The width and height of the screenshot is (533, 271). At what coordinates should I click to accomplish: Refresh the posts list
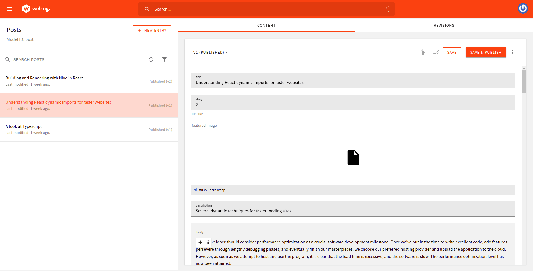coord(151,59)
